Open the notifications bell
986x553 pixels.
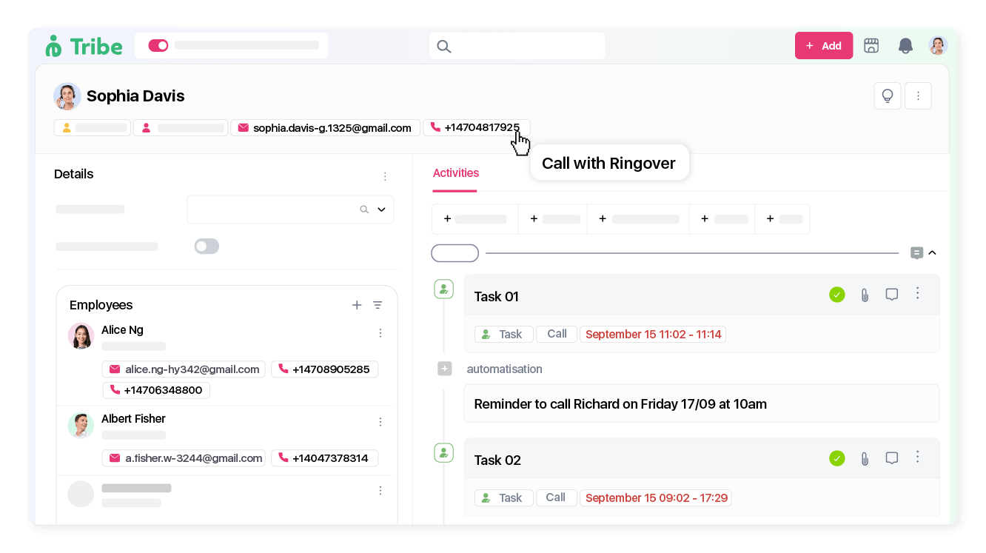(x=905, y=45)
